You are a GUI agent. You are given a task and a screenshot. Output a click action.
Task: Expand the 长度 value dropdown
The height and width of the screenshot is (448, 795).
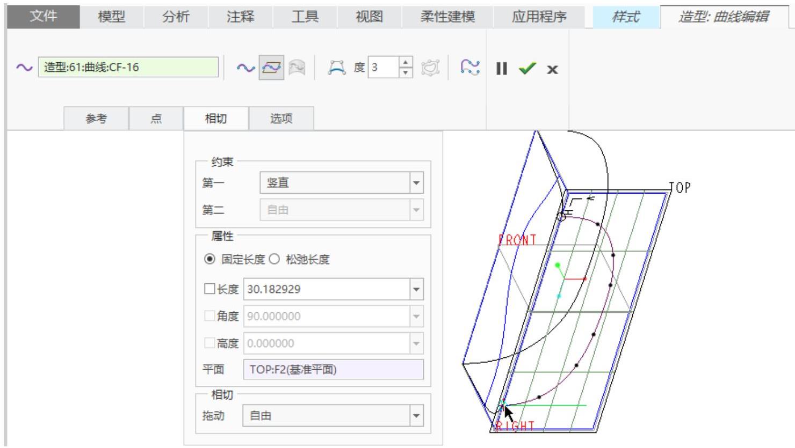(416, 289)
